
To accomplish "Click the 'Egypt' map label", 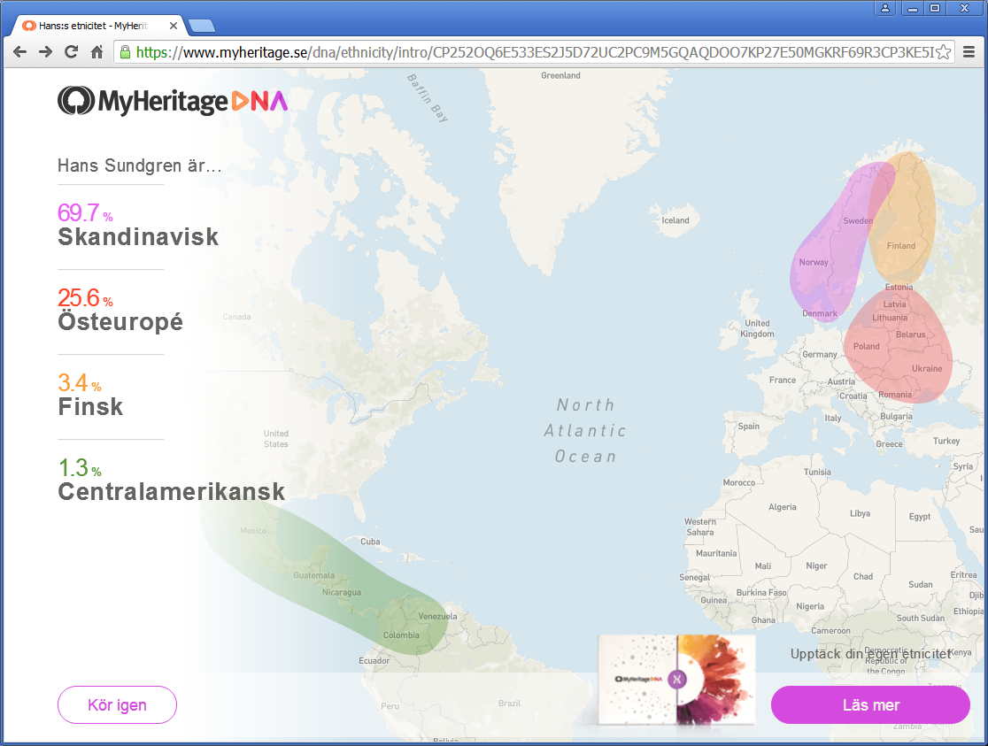I will click(920, 517).
